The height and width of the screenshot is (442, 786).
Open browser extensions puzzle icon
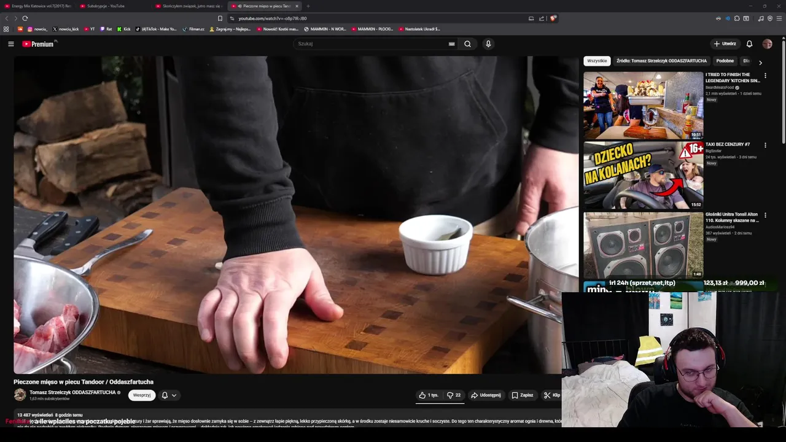coord(737,18)
